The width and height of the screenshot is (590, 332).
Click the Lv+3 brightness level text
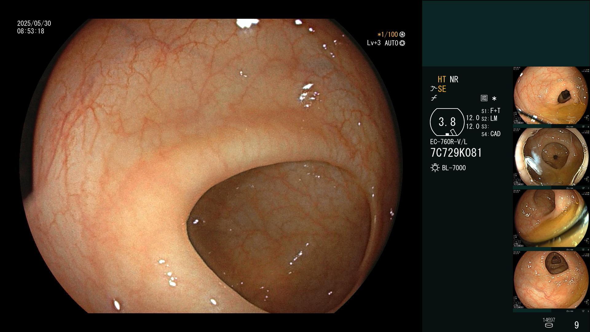(x=374, y=43)
